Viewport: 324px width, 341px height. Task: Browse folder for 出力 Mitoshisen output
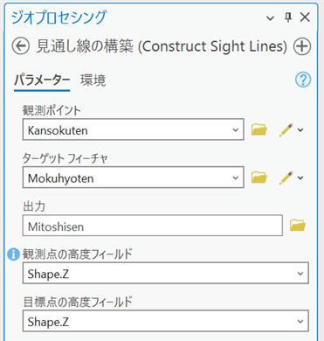pyautogui.click(x=298, y=226)
